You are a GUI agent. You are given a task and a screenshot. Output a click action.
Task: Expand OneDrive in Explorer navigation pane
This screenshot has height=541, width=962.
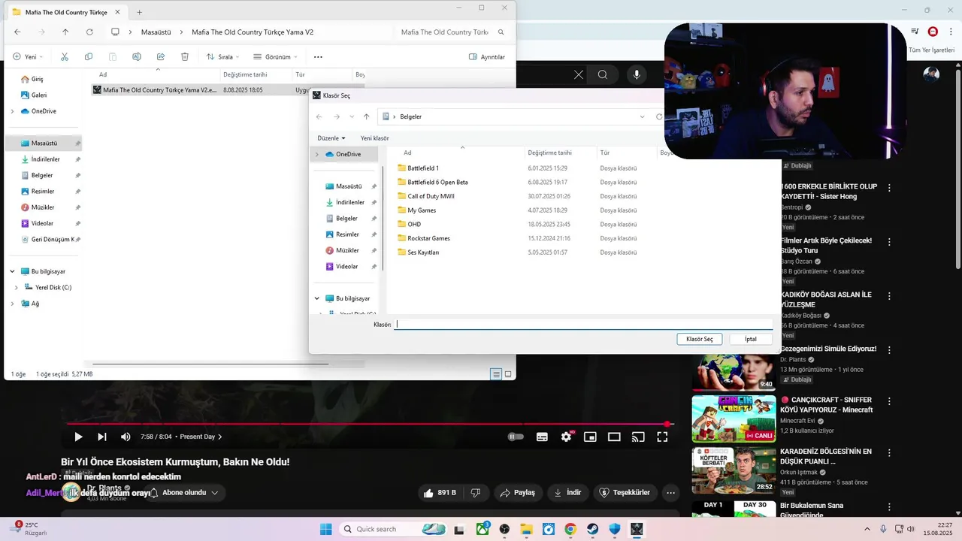pos(12,111)
